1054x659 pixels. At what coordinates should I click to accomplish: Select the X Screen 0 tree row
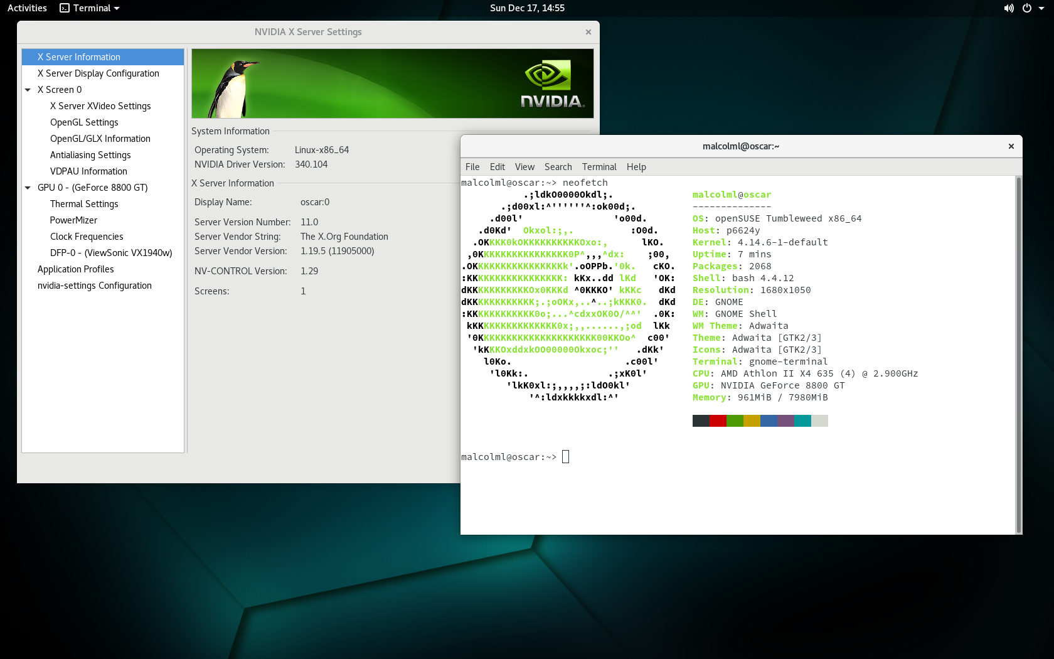(103, 90)
